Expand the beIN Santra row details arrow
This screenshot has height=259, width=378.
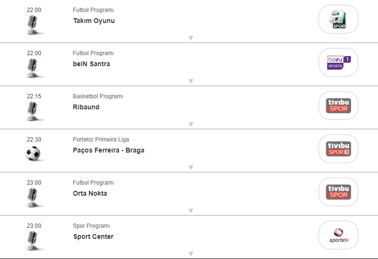click(190, 82)
